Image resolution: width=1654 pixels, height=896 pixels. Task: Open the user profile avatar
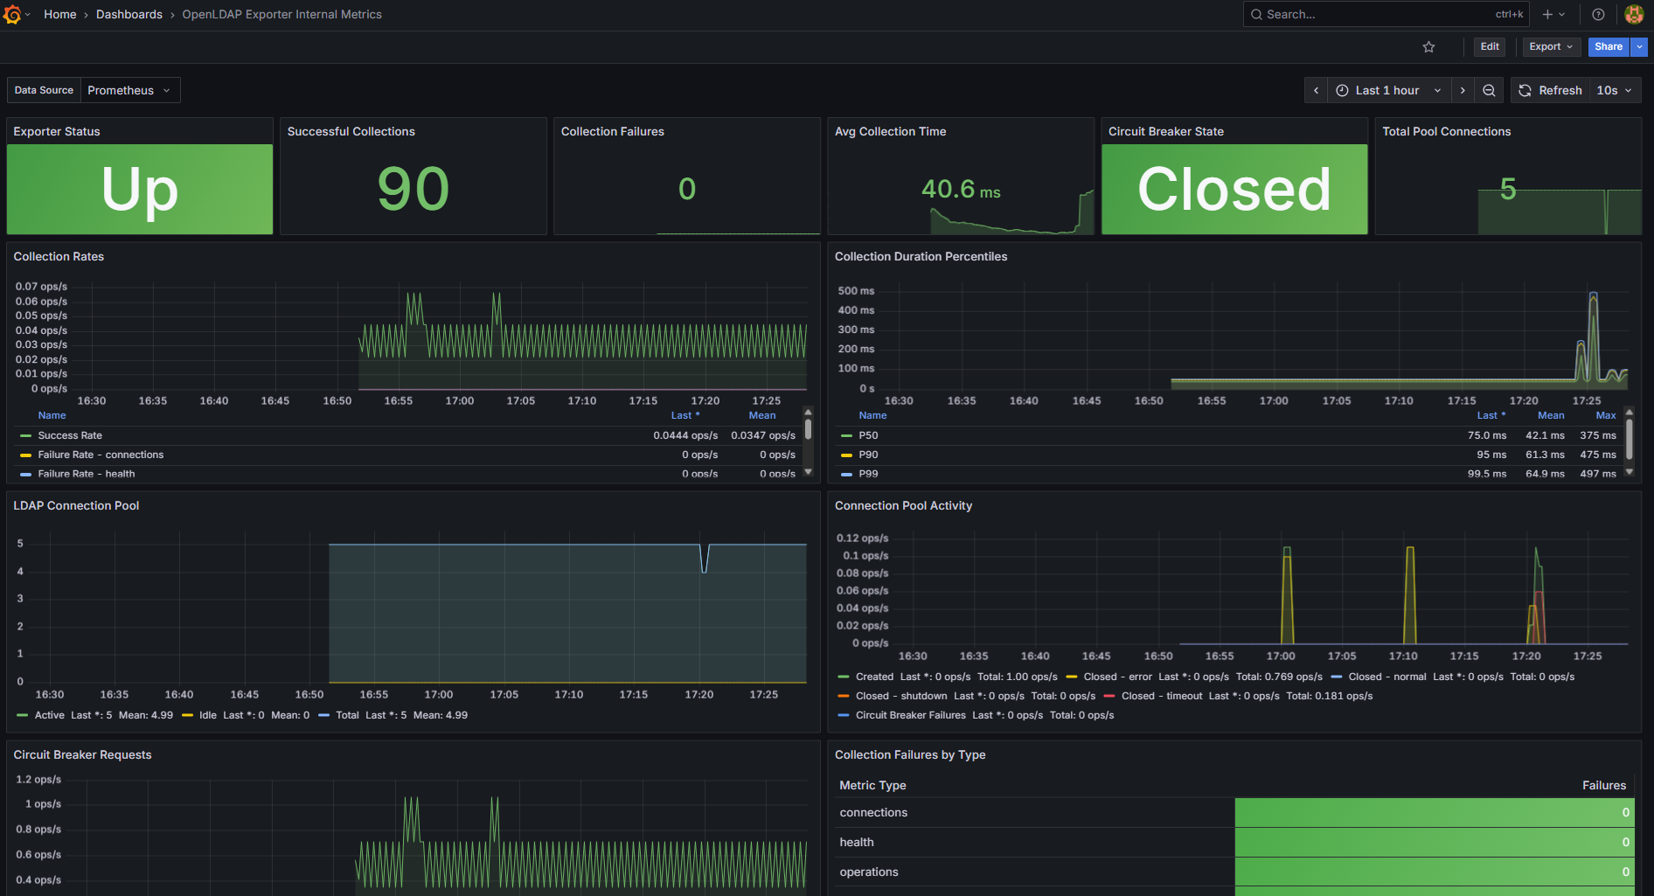pyautogui.click(x=1634, y=15)
